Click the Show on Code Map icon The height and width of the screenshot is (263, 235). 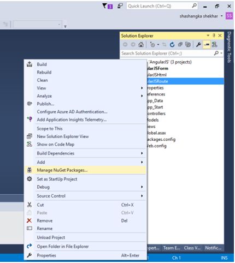30,144
